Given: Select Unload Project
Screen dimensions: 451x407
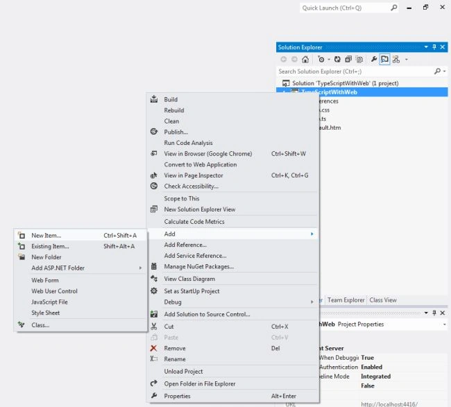Looking at the screenshot, I should click(232, 372).
